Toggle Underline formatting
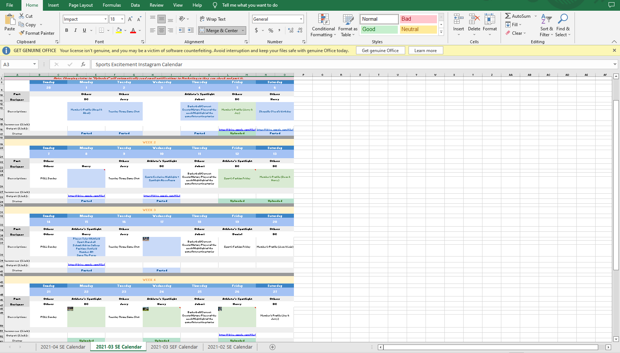 coord(84,30)
